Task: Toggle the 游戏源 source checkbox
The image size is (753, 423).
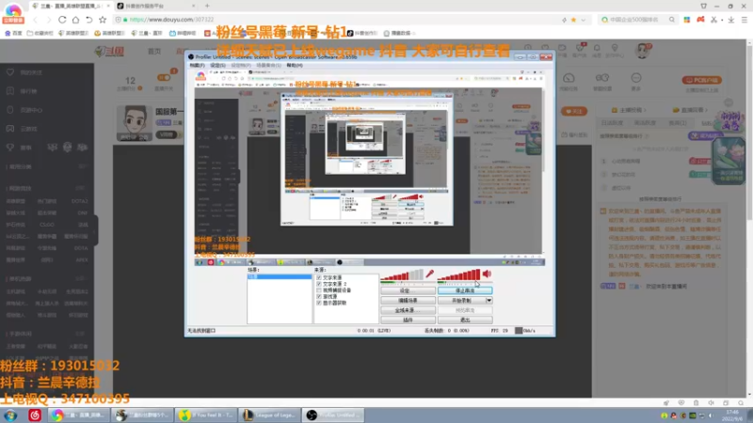Action: click(x=319, y=296)
